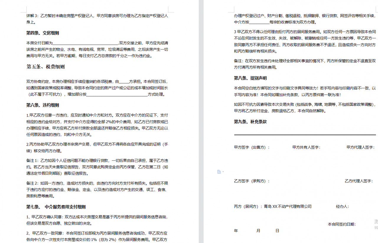Click "乙方签字（承购方）：" signature label
The height and width of the screenshot is (243, 378).
click(x=252, y=181)
